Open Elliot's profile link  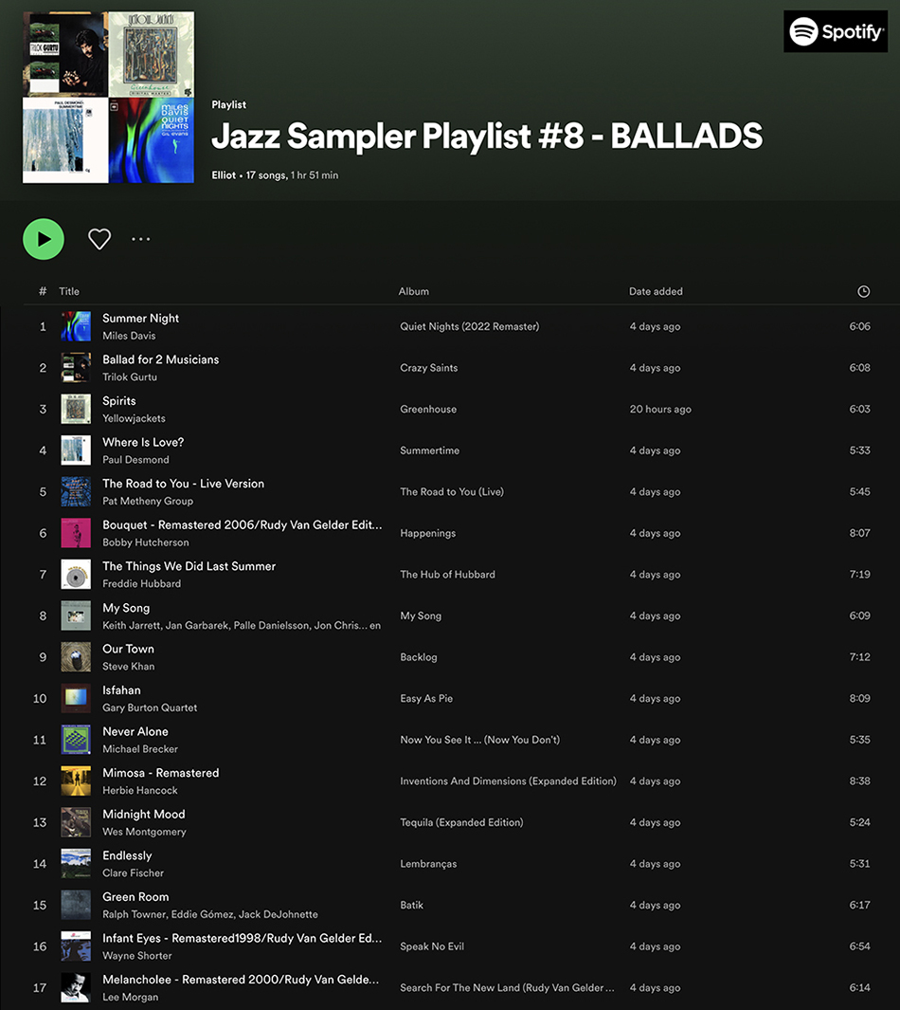pyautogui.click(x=224, y=175)
